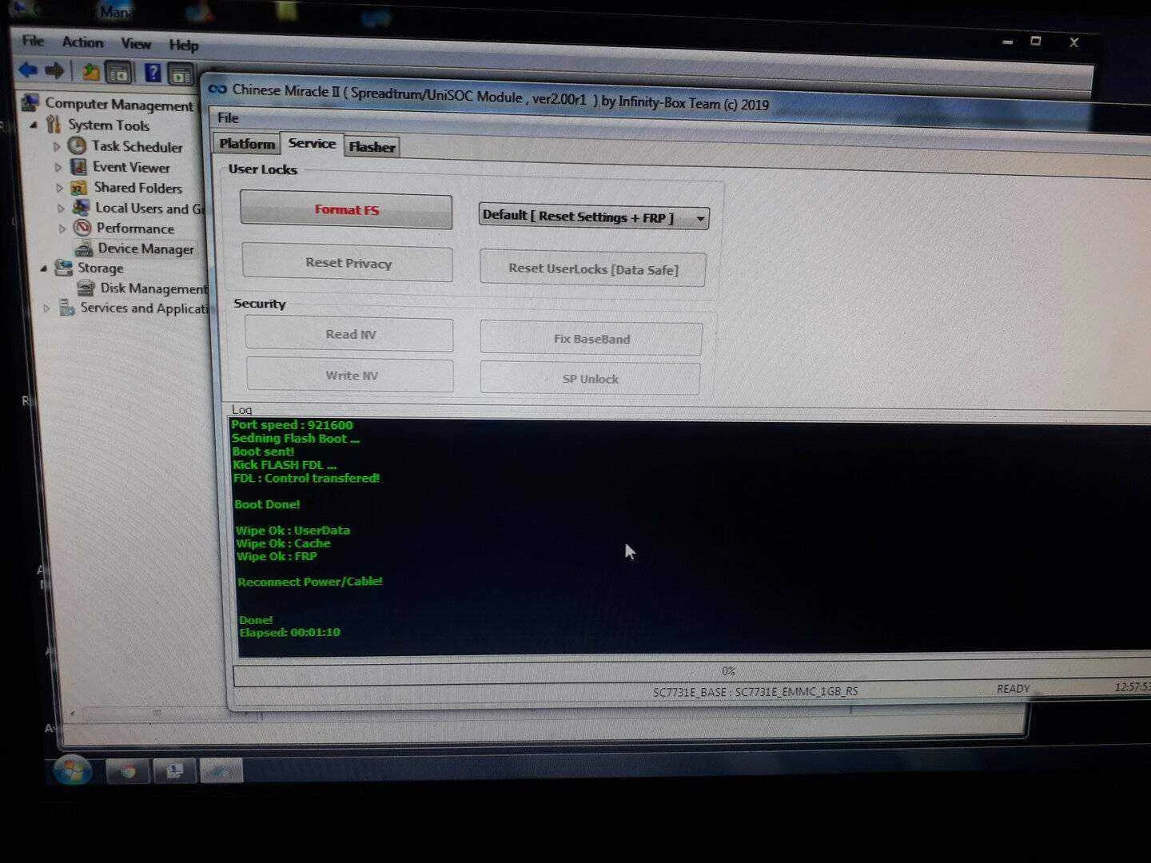Switch to the Platform tab

247,144
